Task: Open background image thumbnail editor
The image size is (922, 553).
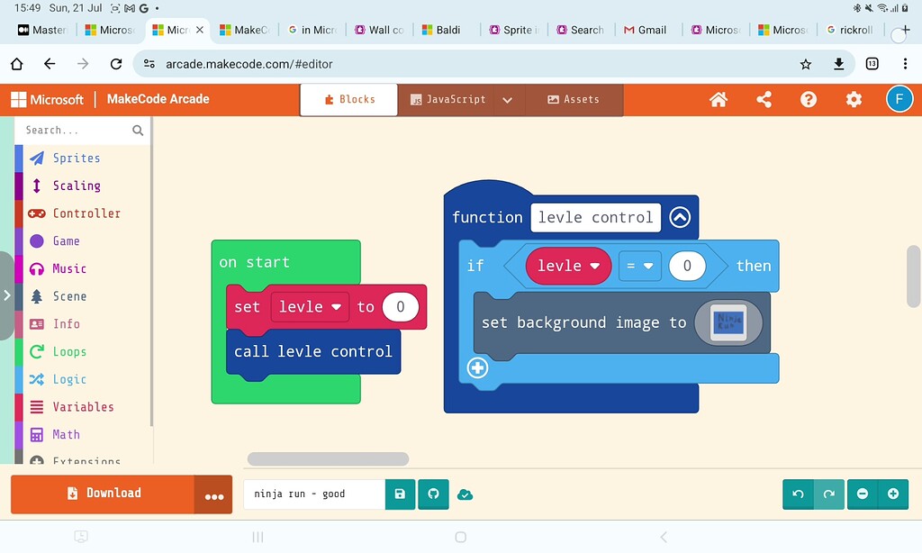Action: click(x=728, y=322)
